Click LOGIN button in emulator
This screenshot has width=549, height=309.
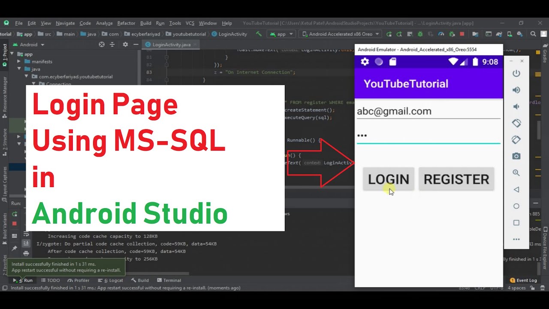pos(389,179)
